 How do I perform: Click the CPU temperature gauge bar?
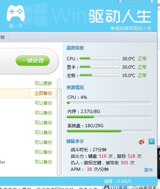click(x=99, y=59)
